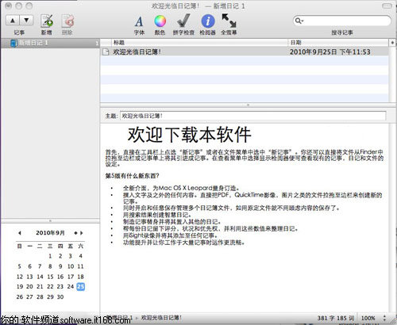Show next month in calendar
The width and height of the screenshot is (397, 325).
pos(82,233)
